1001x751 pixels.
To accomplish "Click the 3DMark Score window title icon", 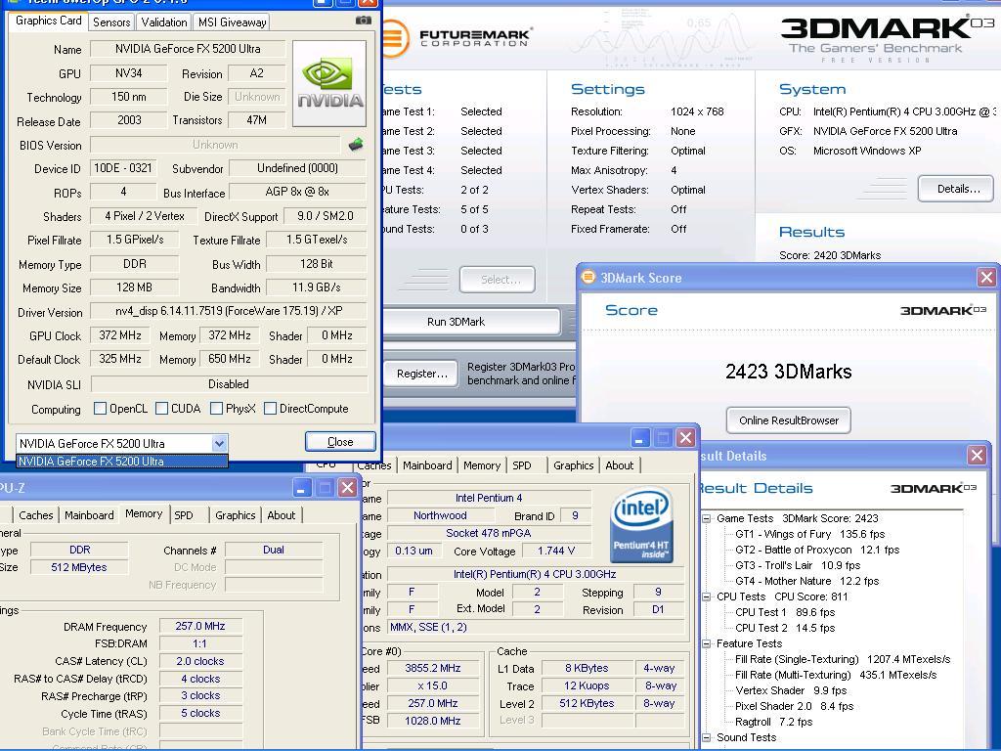I will click(588, 277).
